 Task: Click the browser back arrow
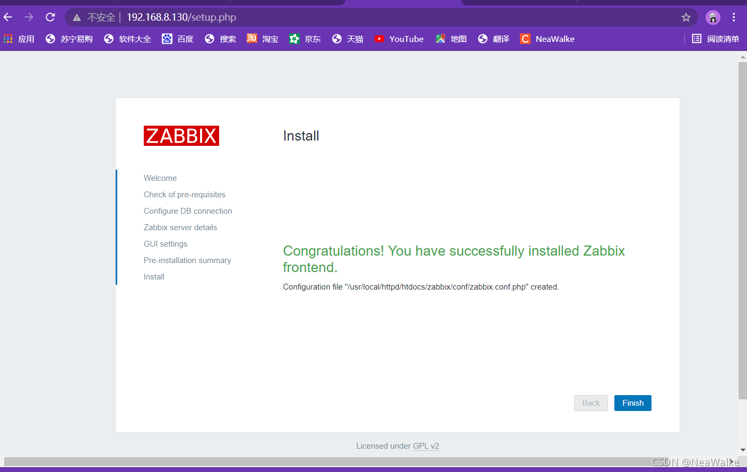point(8,17)
